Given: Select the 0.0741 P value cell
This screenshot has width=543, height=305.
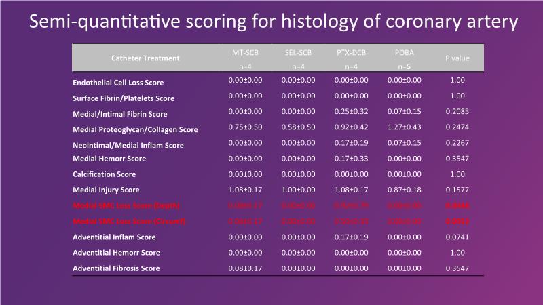Looking at the screenshot, I should coord(457,236).
